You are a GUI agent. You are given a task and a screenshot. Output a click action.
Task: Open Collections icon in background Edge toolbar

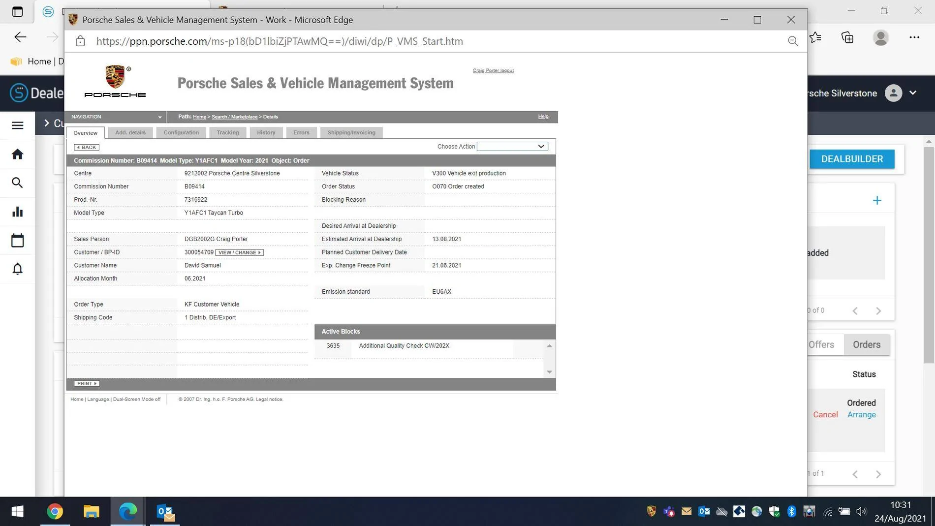(x=847, y=37)
